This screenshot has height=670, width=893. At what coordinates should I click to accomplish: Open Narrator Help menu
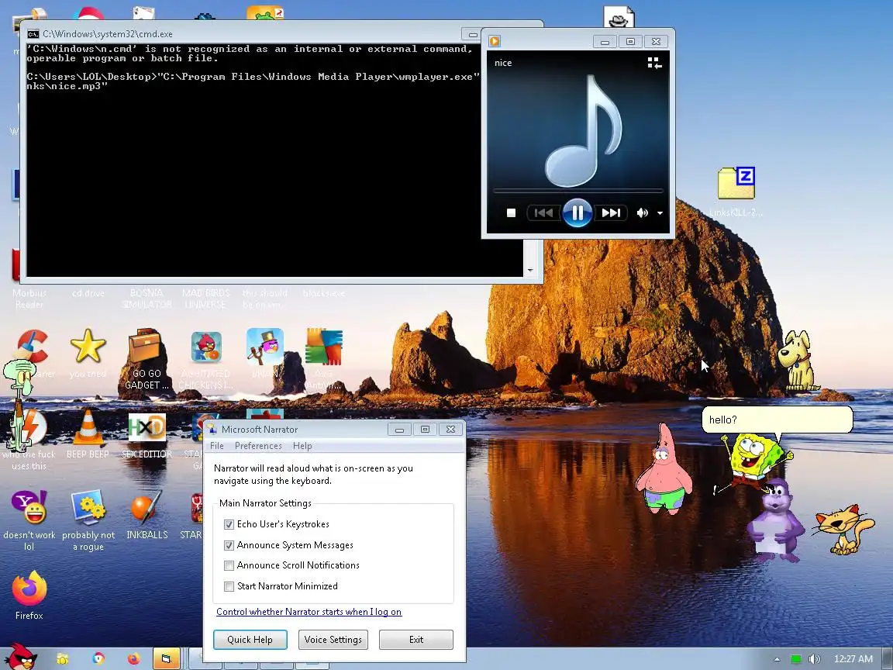tap(302, 446)
